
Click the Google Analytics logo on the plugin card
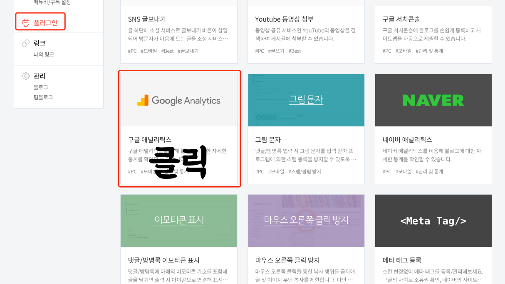[x=179, y=100]
